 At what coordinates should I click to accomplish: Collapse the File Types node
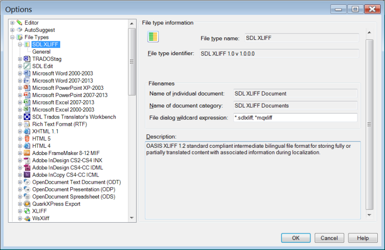[13, 37]
